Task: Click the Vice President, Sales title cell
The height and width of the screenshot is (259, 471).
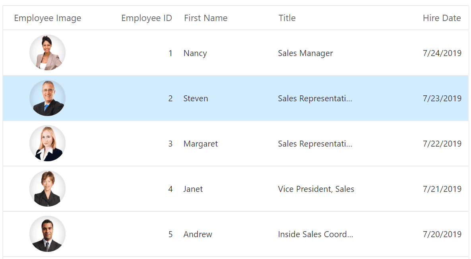Action: tap(316, 189)
